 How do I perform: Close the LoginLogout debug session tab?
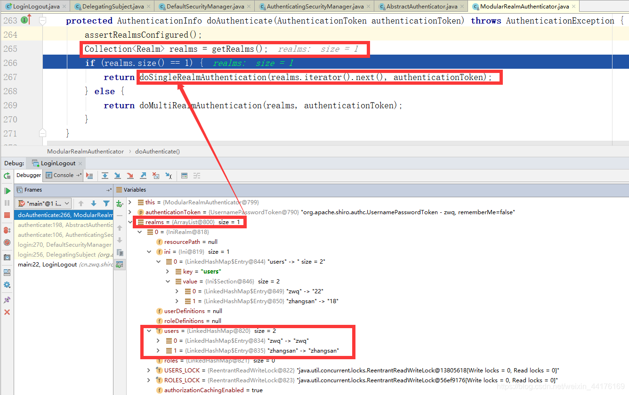(x=80, y=163)
